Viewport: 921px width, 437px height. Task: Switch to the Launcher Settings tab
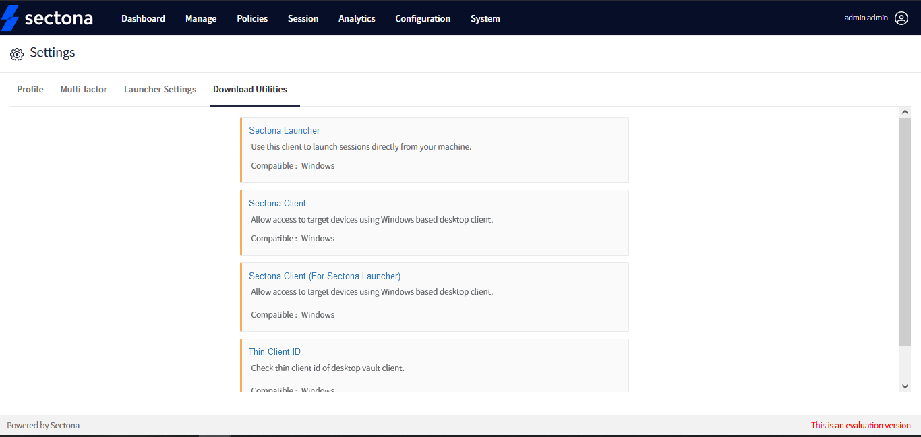tap(160, 88)
